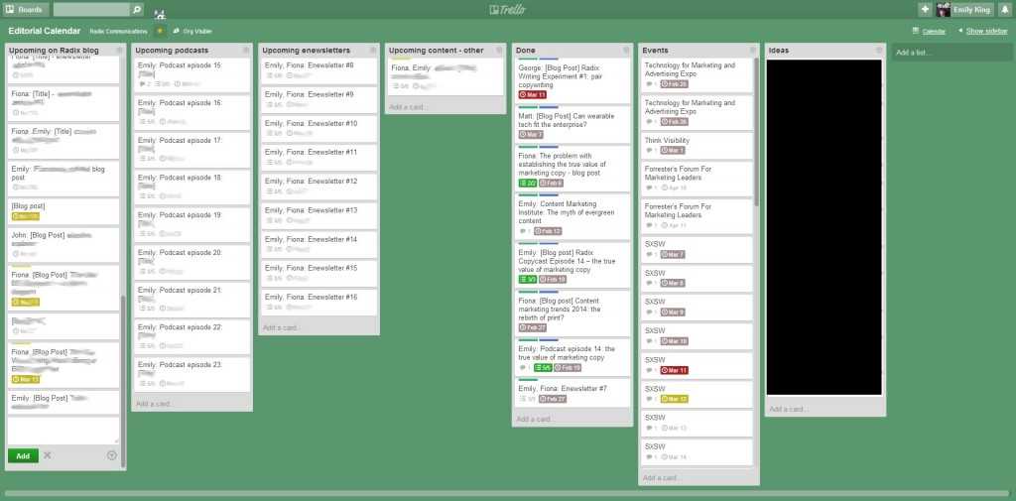Open the notifications bell icon
Image resolution: width=1016 pixels, height=501 pixels.
point(1004,10)
